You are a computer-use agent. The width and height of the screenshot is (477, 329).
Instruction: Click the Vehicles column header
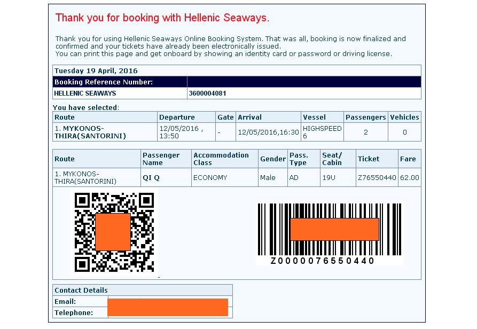(x=404, y=117)
